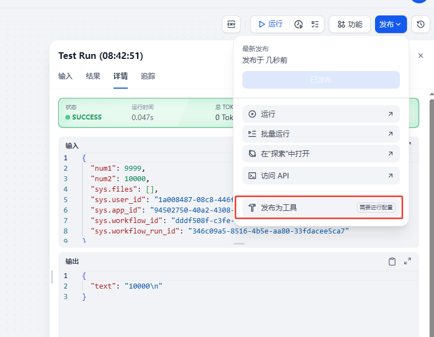Click the "num1": 9999 line
Viewport: 434px width, 337px height.
(118, 168)
